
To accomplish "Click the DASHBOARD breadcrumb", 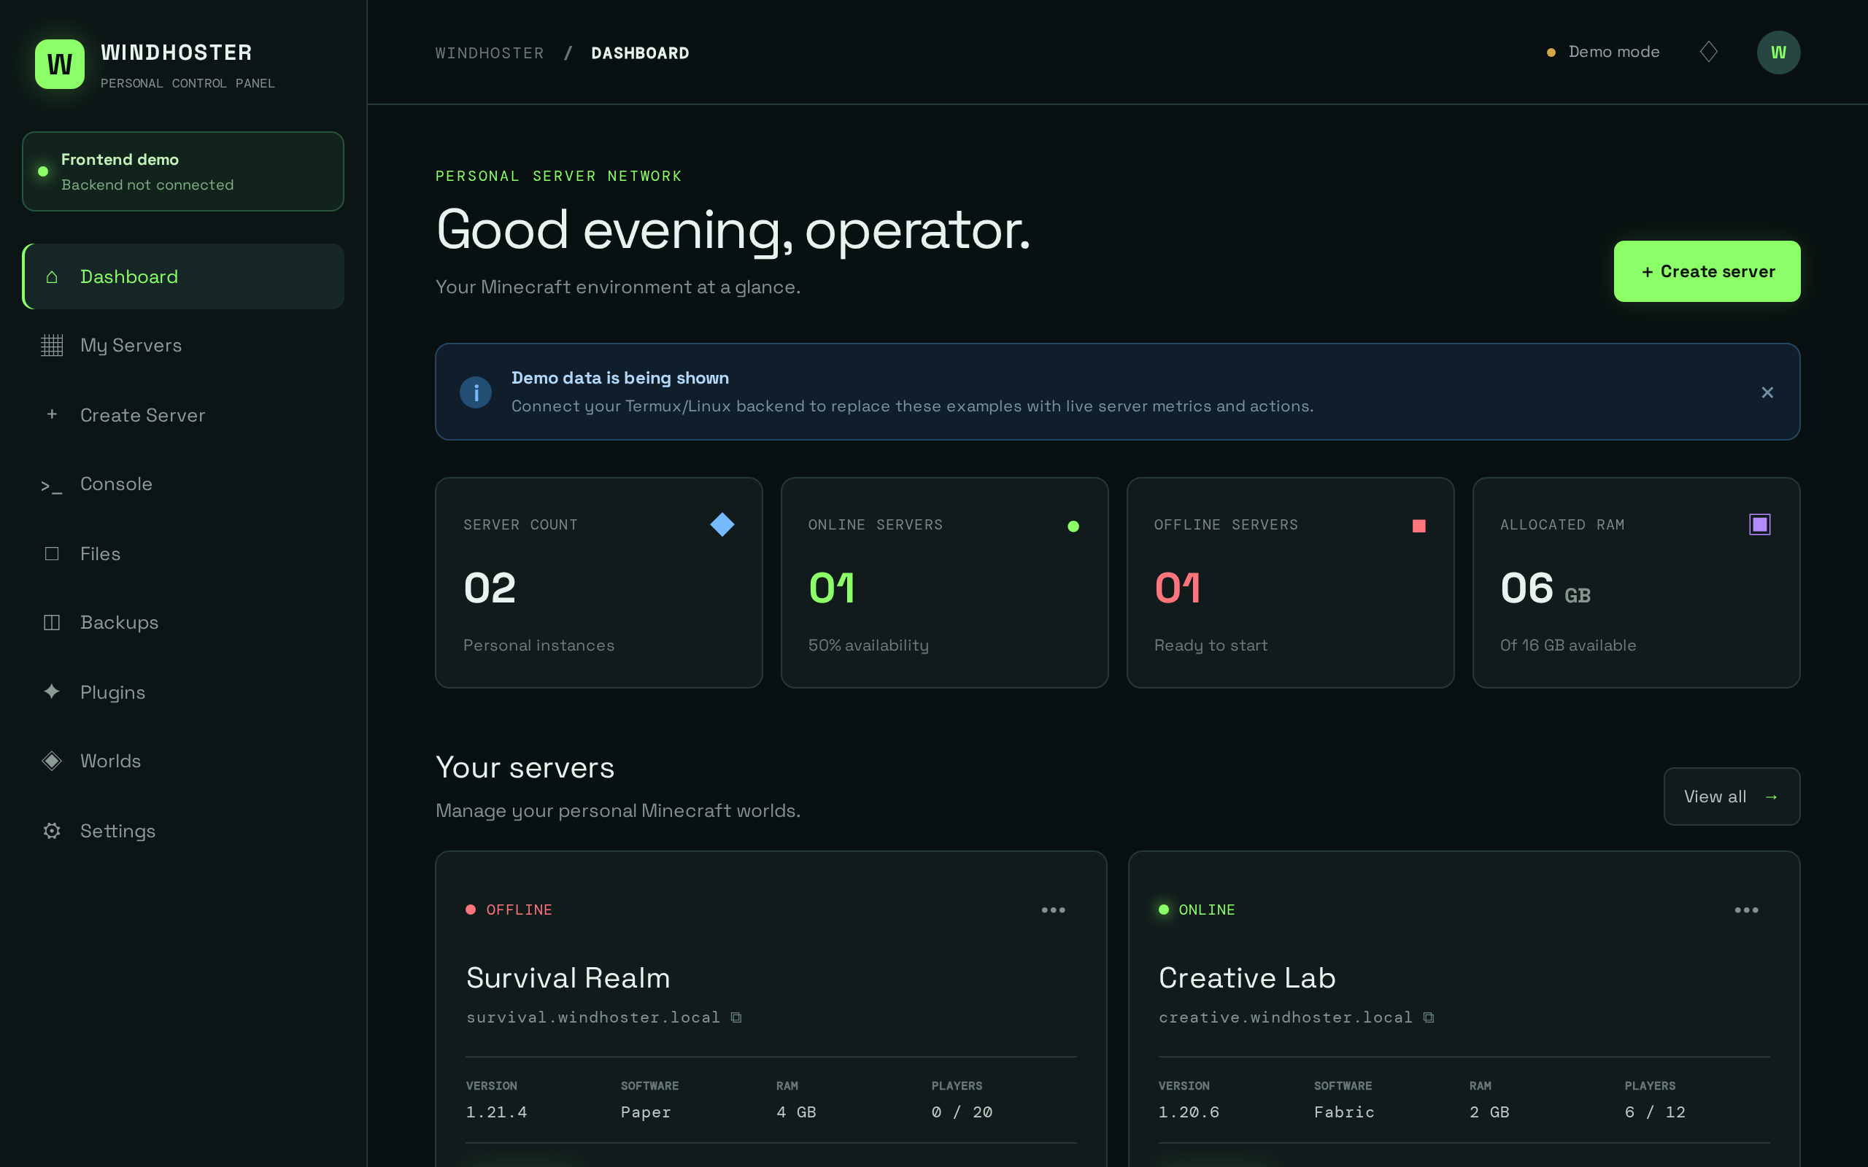I will tap(640, 53).
